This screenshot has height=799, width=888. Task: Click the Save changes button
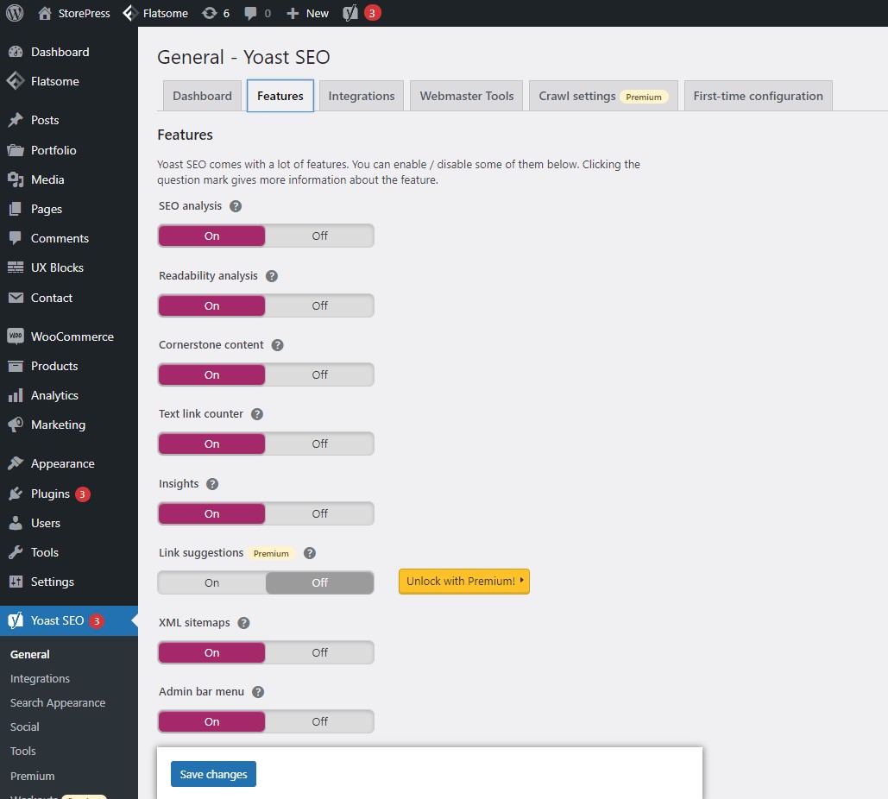coord(213,774)
